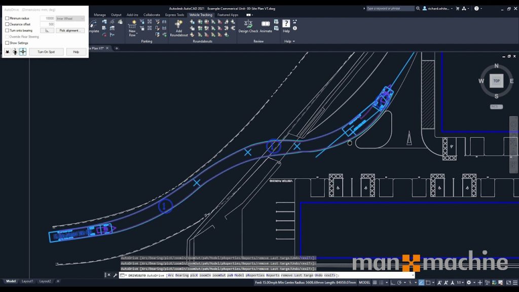Click the TOP face of the ViewCube
This screenshot has height=292, width=519.
496,81
